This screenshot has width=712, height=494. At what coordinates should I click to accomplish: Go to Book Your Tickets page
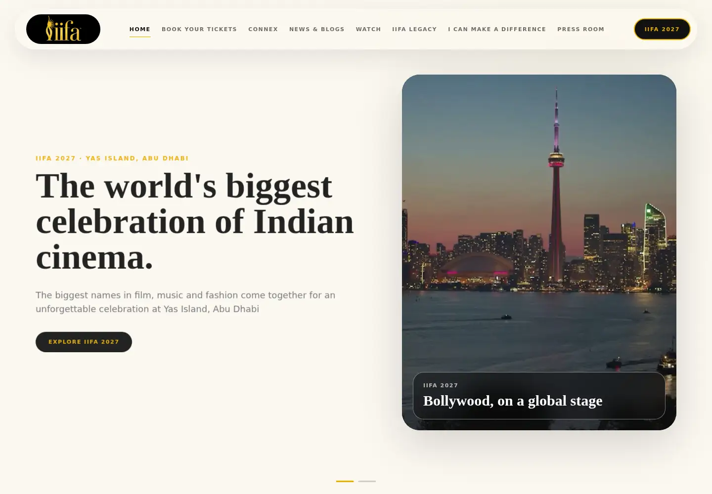(199, 29)
